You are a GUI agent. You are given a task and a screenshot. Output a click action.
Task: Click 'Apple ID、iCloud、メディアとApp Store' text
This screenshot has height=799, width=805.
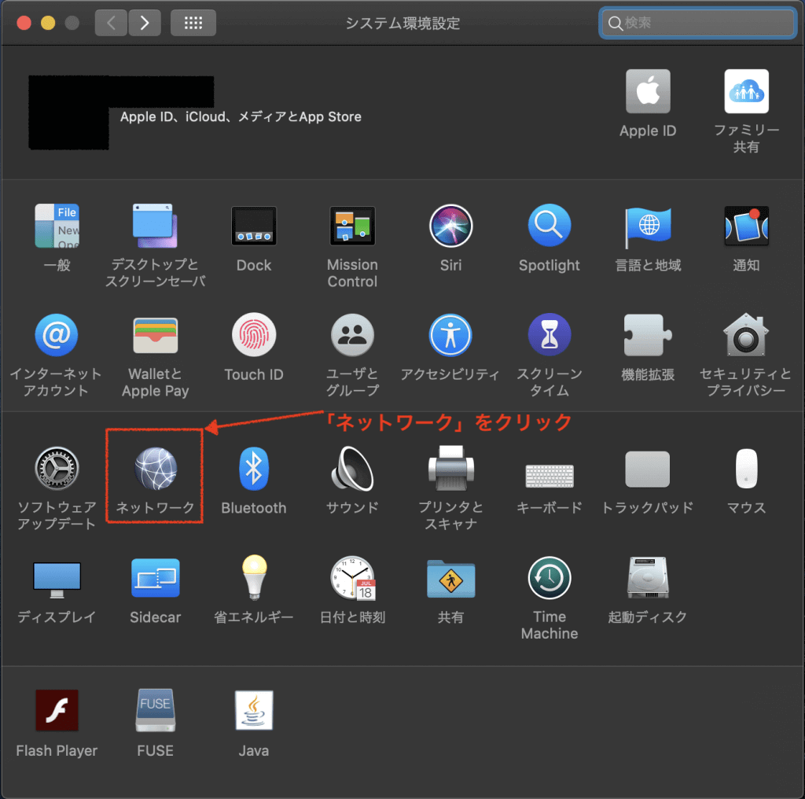241,116
